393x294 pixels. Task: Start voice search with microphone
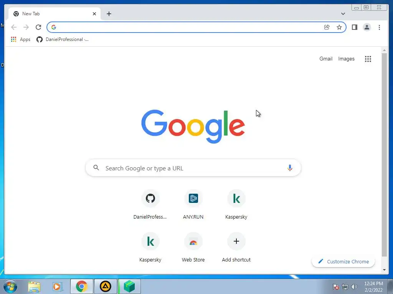click(290, 168)
